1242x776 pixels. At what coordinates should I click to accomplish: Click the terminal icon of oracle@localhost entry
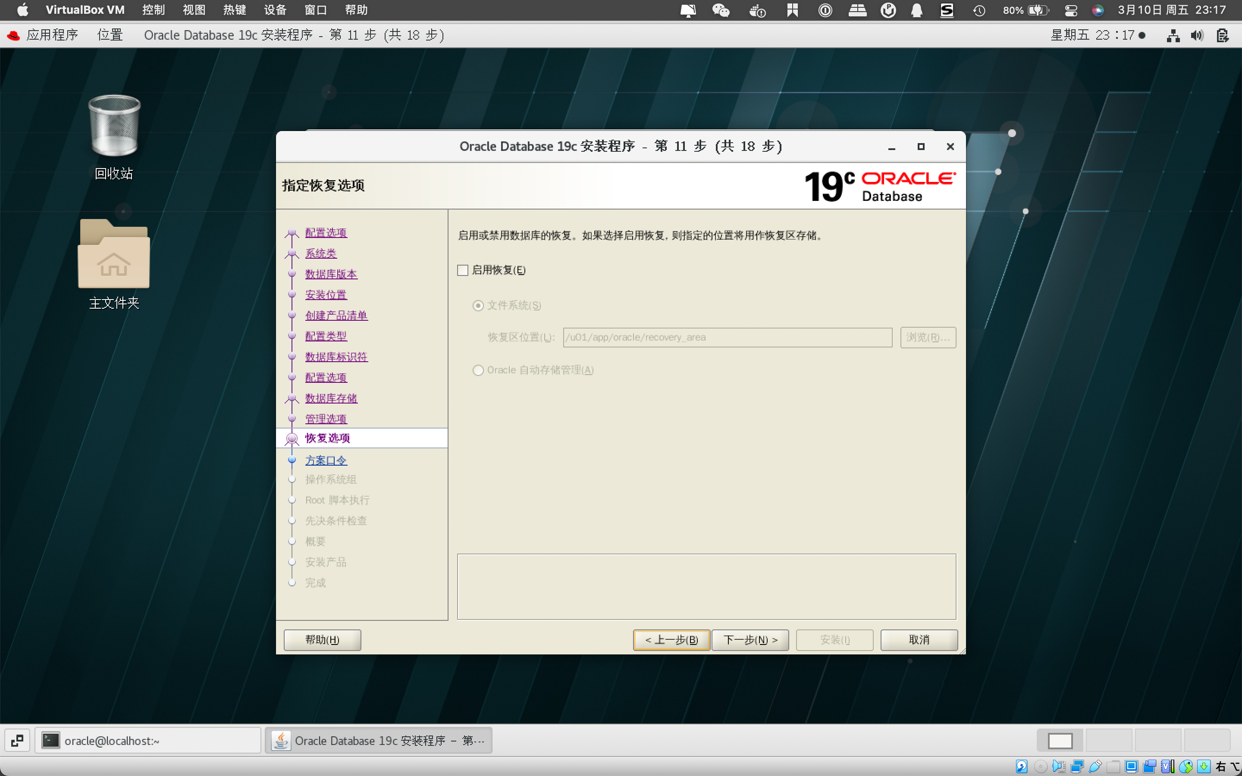[x=50, y=740]
